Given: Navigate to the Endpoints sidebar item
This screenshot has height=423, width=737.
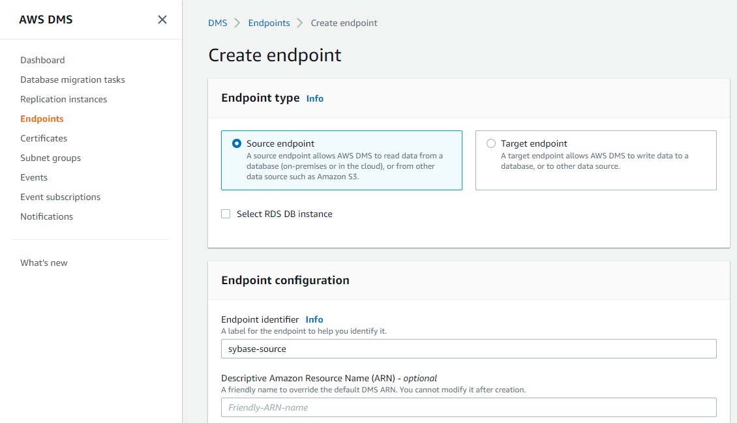Looking at the screenshot, I should [42, 119].
